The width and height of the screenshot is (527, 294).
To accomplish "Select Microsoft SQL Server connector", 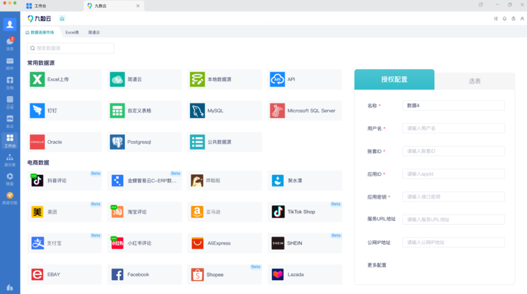I will (x=304, y=111).
